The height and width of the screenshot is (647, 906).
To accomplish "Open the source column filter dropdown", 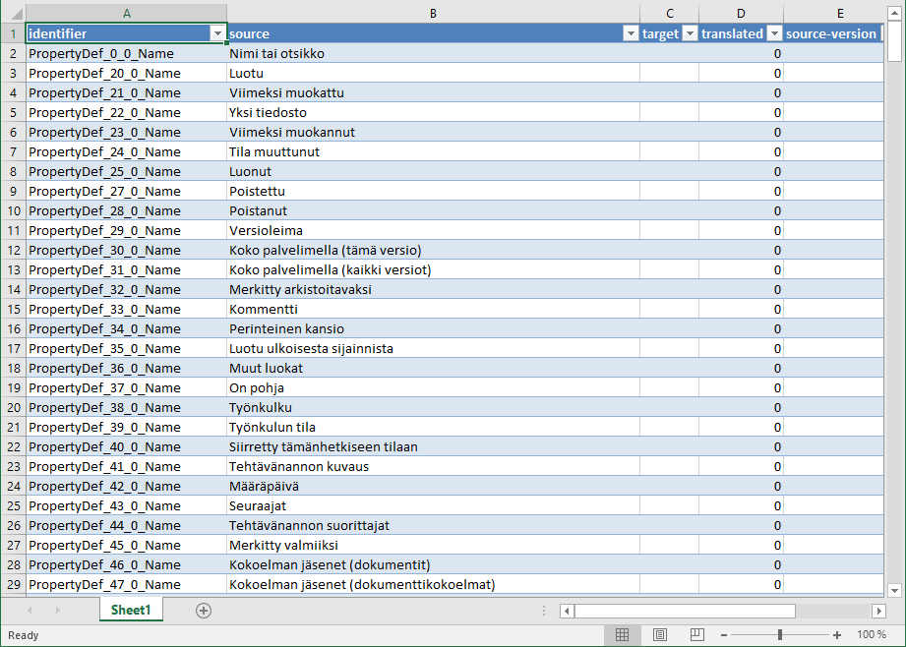I will coord(631,33).
